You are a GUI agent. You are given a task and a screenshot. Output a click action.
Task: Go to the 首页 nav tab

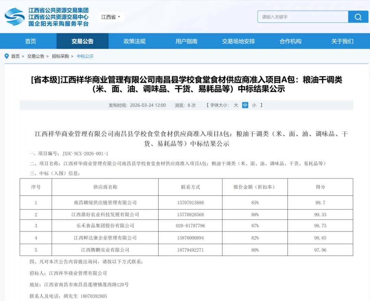tap(31, 41)
